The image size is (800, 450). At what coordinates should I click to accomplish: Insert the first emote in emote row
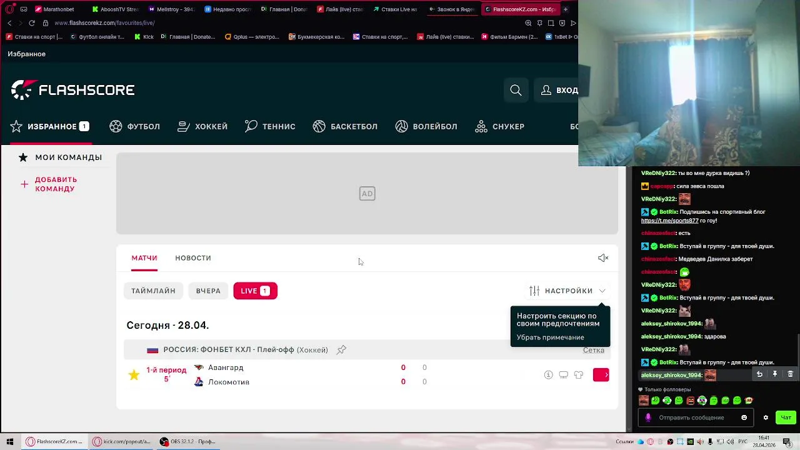[x=644, y=401]
